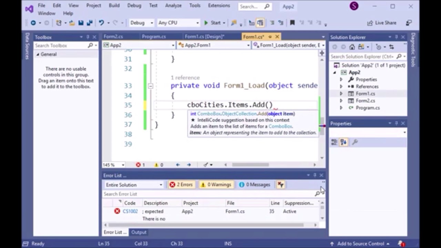The width and height of the screenshot is (441, 248).
Task: Click the Navigate Backward toolbar icon
Action: [33, 23]
